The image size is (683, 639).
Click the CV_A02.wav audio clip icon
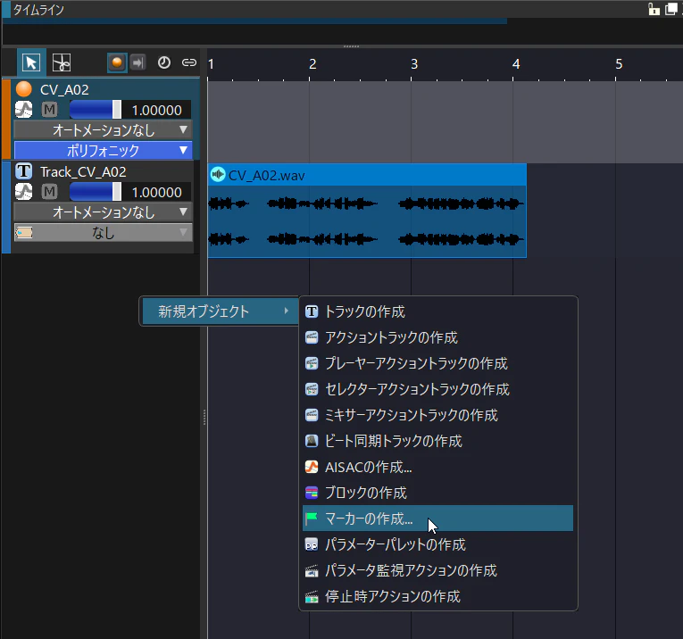coord(217,175)
